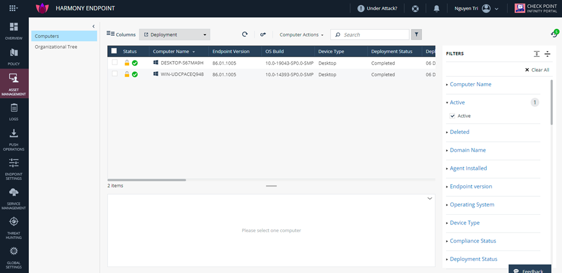The height and width of the screenshot is (273, 562).
Task: Click the lock icon for DESKTOP-S67MA9H
Action: pyautogui.click(x=127, y=63)
